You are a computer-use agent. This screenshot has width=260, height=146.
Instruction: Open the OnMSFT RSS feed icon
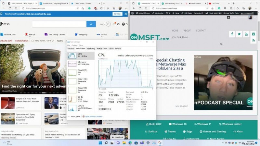pyautogui.click(x=253, y=40)
